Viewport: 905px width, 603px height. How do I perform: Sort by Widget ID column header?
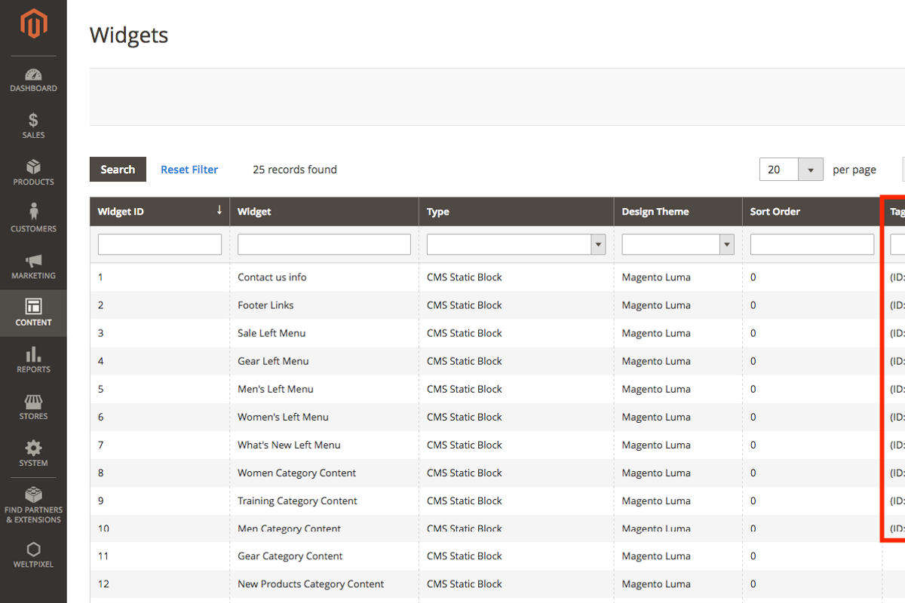(x=160, y=212)
